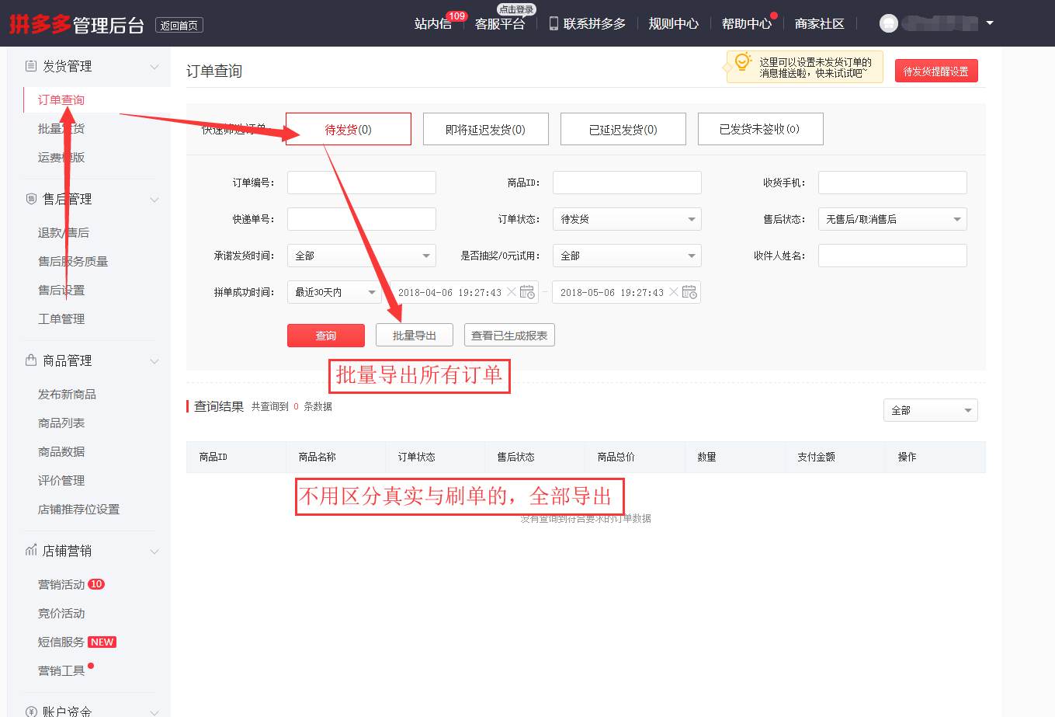Collapse the 商品管理 menu section

pos(154,361)
